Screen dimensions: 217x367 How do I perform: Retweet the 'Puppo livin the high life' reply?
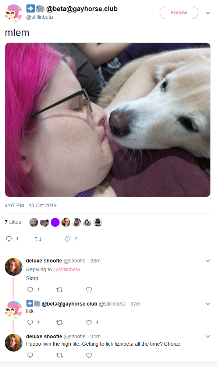tap(60, 355)
